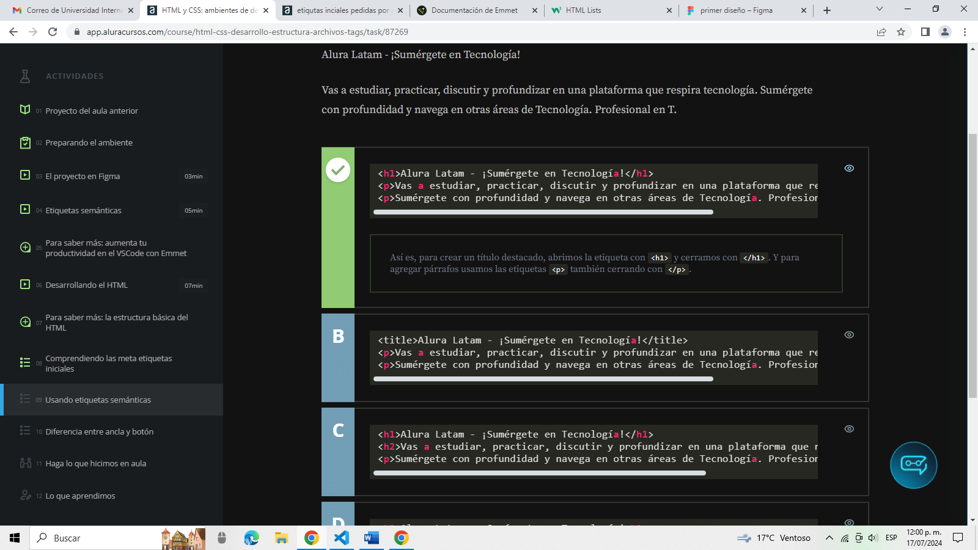Viewport: 978px width, 550px height.
Task: Select answer option C
Action: pos(338,452)
